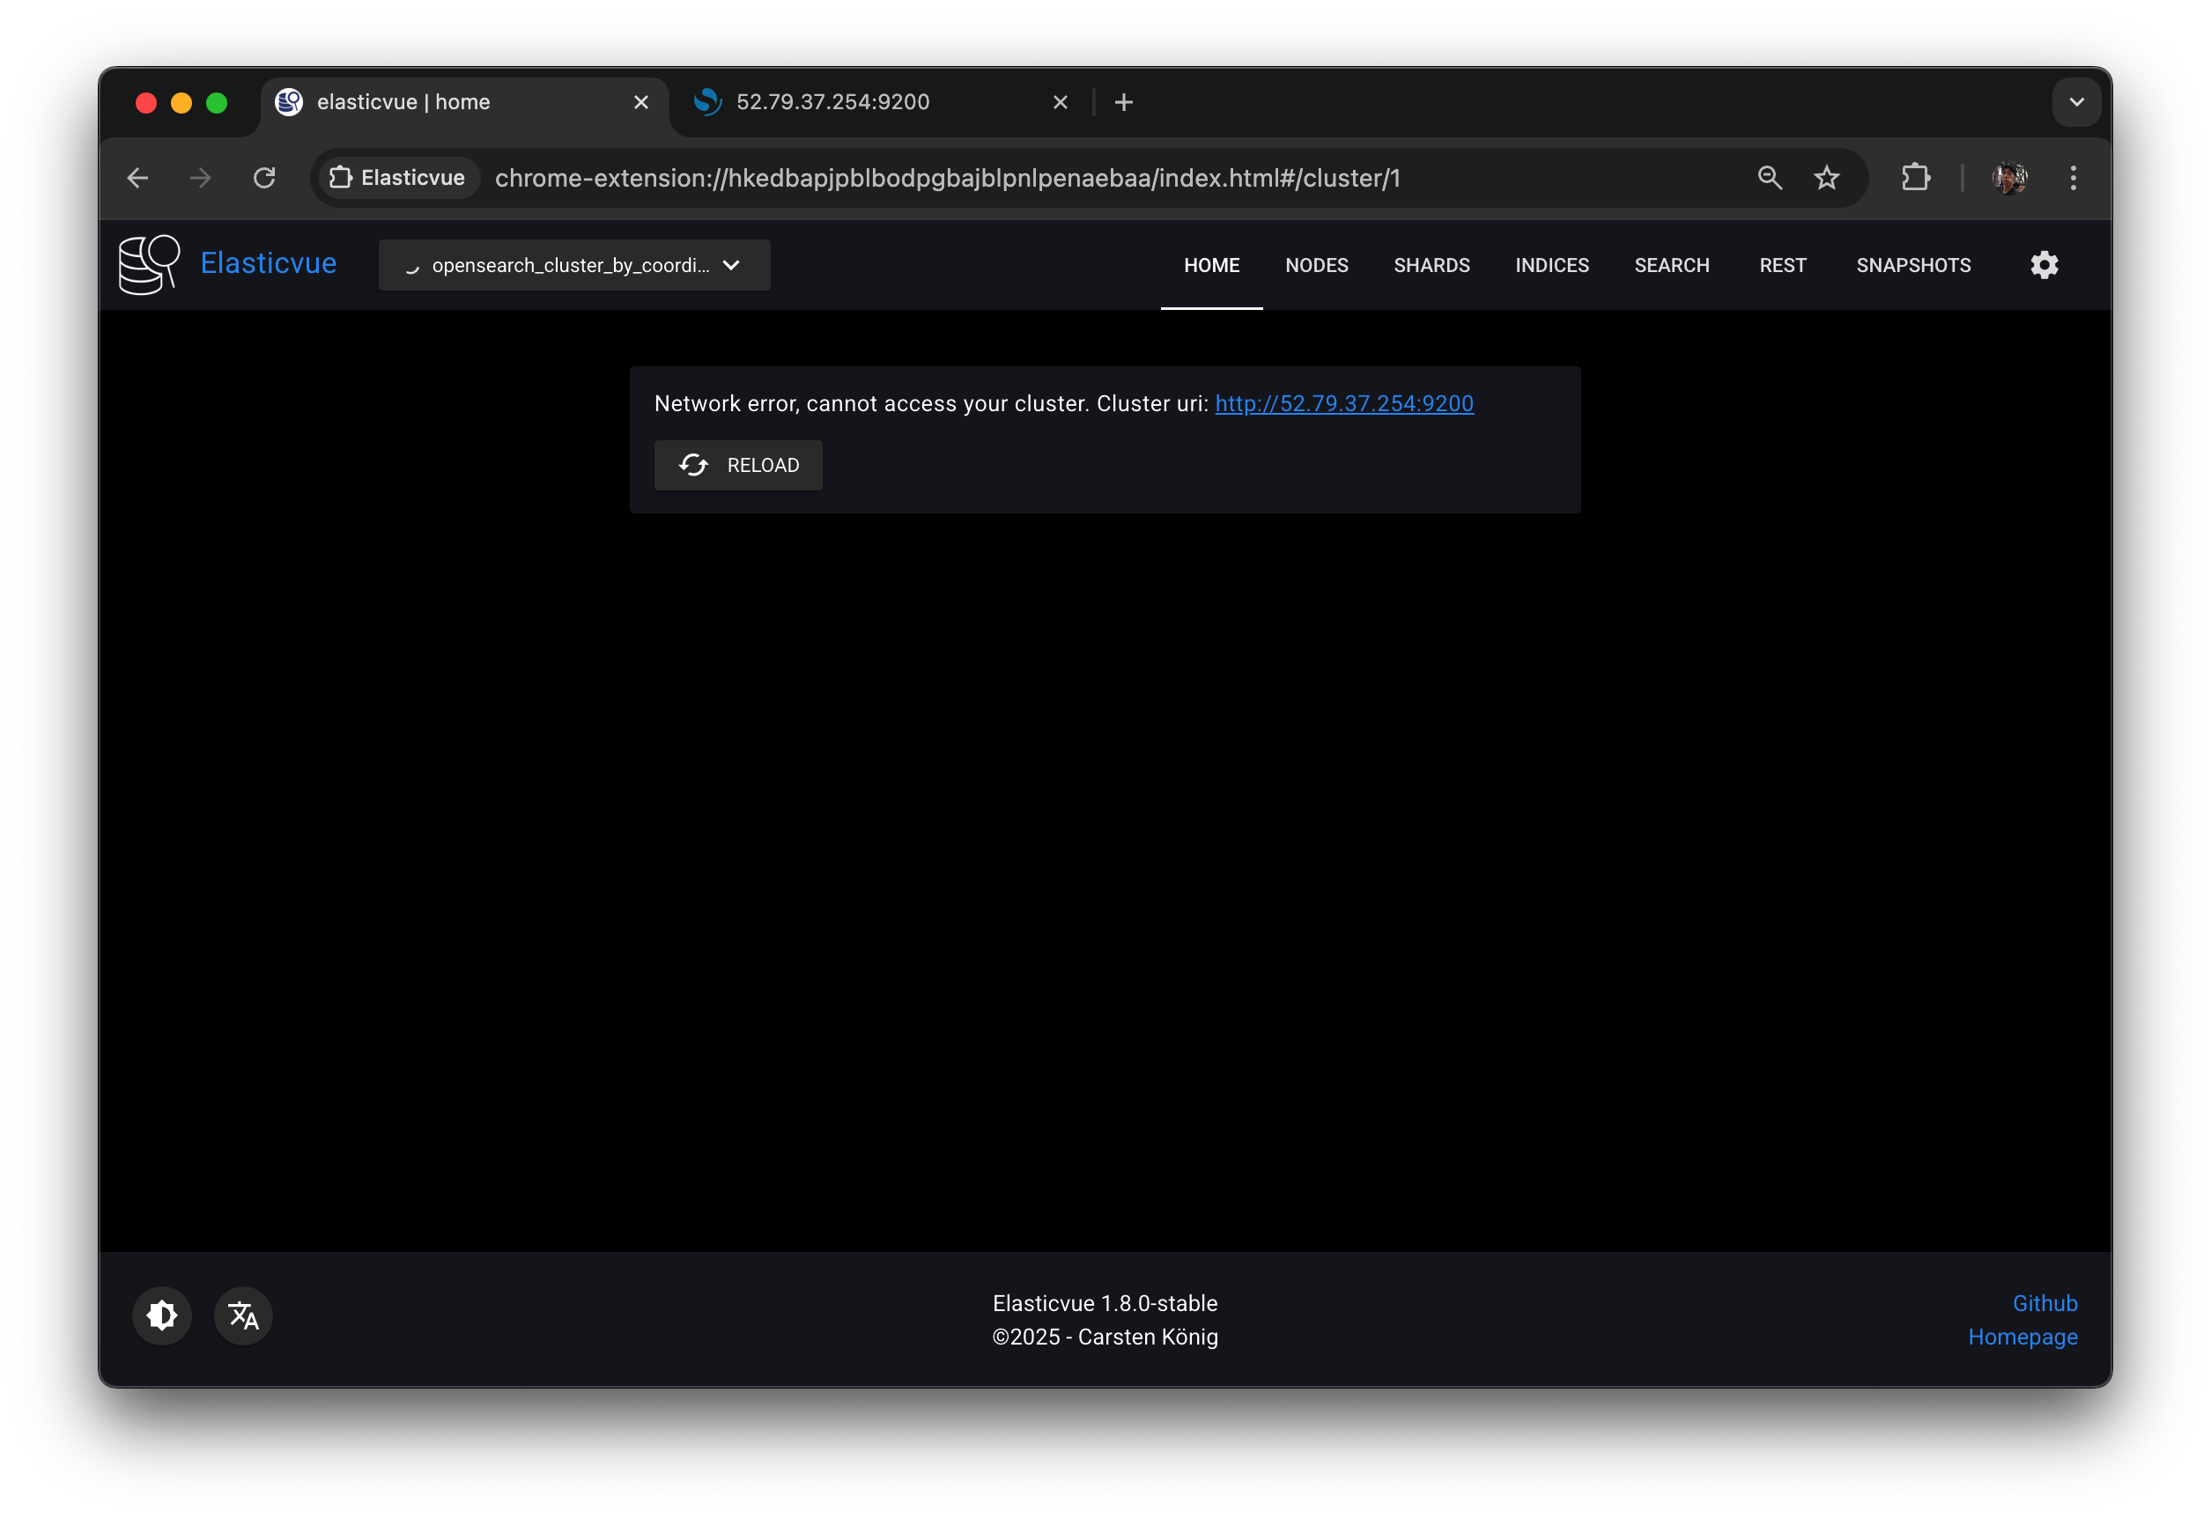Viewport: 2211px width, 1518px height.
Task: Switch to the NODES tab
Action: pos(1316,265)
